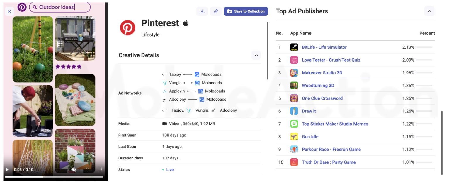Click the 0:03 / 0:10 video time readout
The image size is (449, 184).
pos(24,169)
